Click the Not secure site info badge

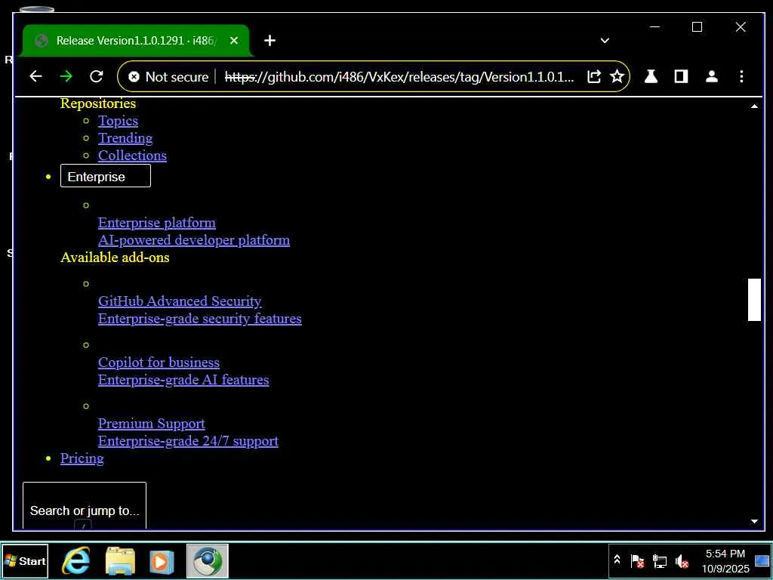click(x=168, y=76)
